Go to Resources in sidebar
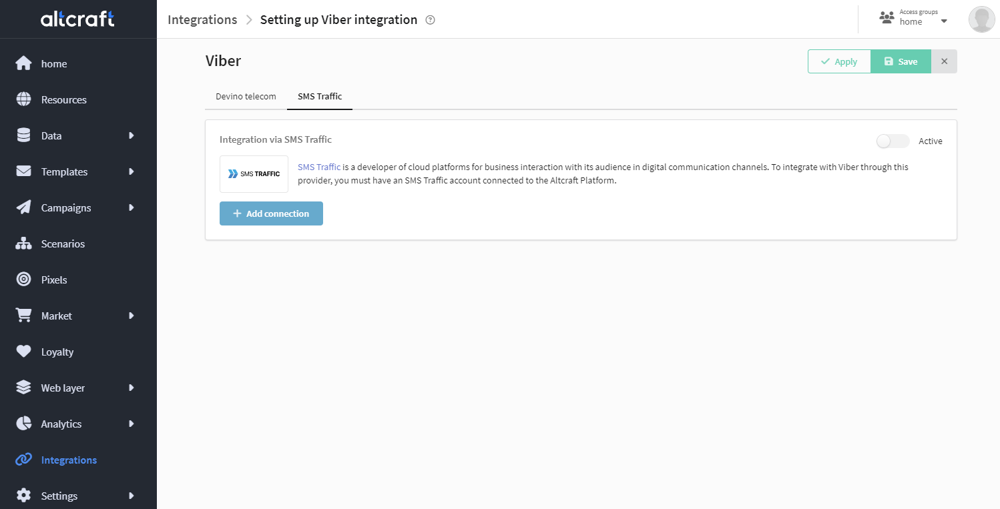This screenshot has width=1000, height=509. point(78,99)
